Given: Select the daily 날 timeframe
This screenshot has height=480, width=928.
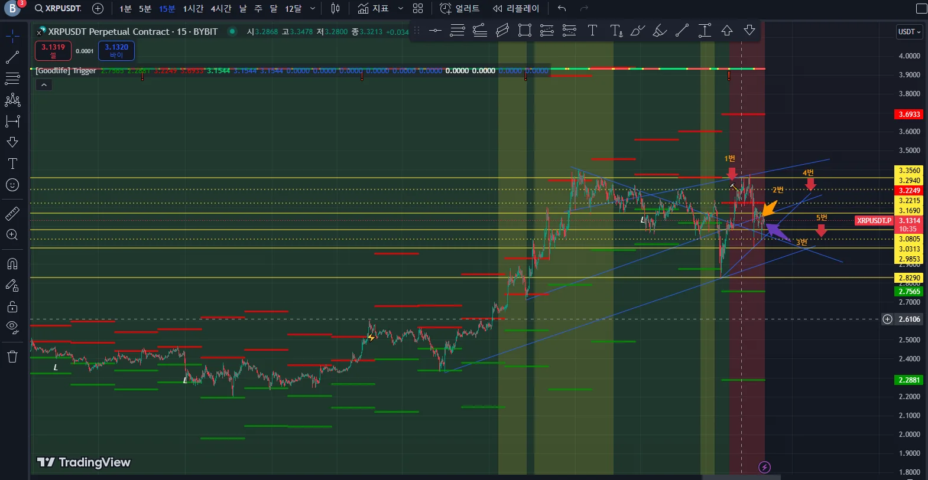Looking at the screenshot, I should (243, 8).
